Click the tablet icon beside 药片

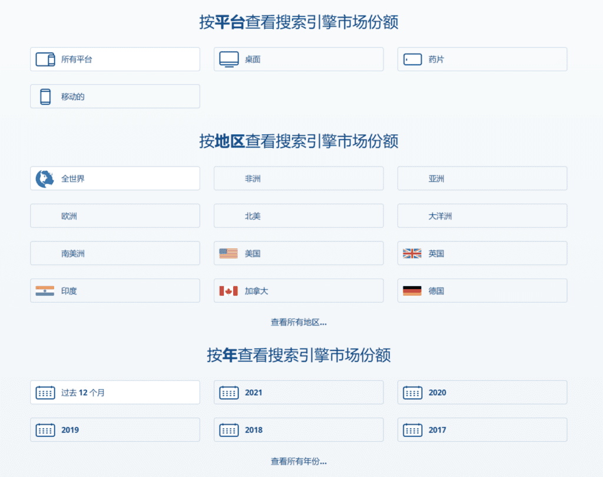coord(412,59)
